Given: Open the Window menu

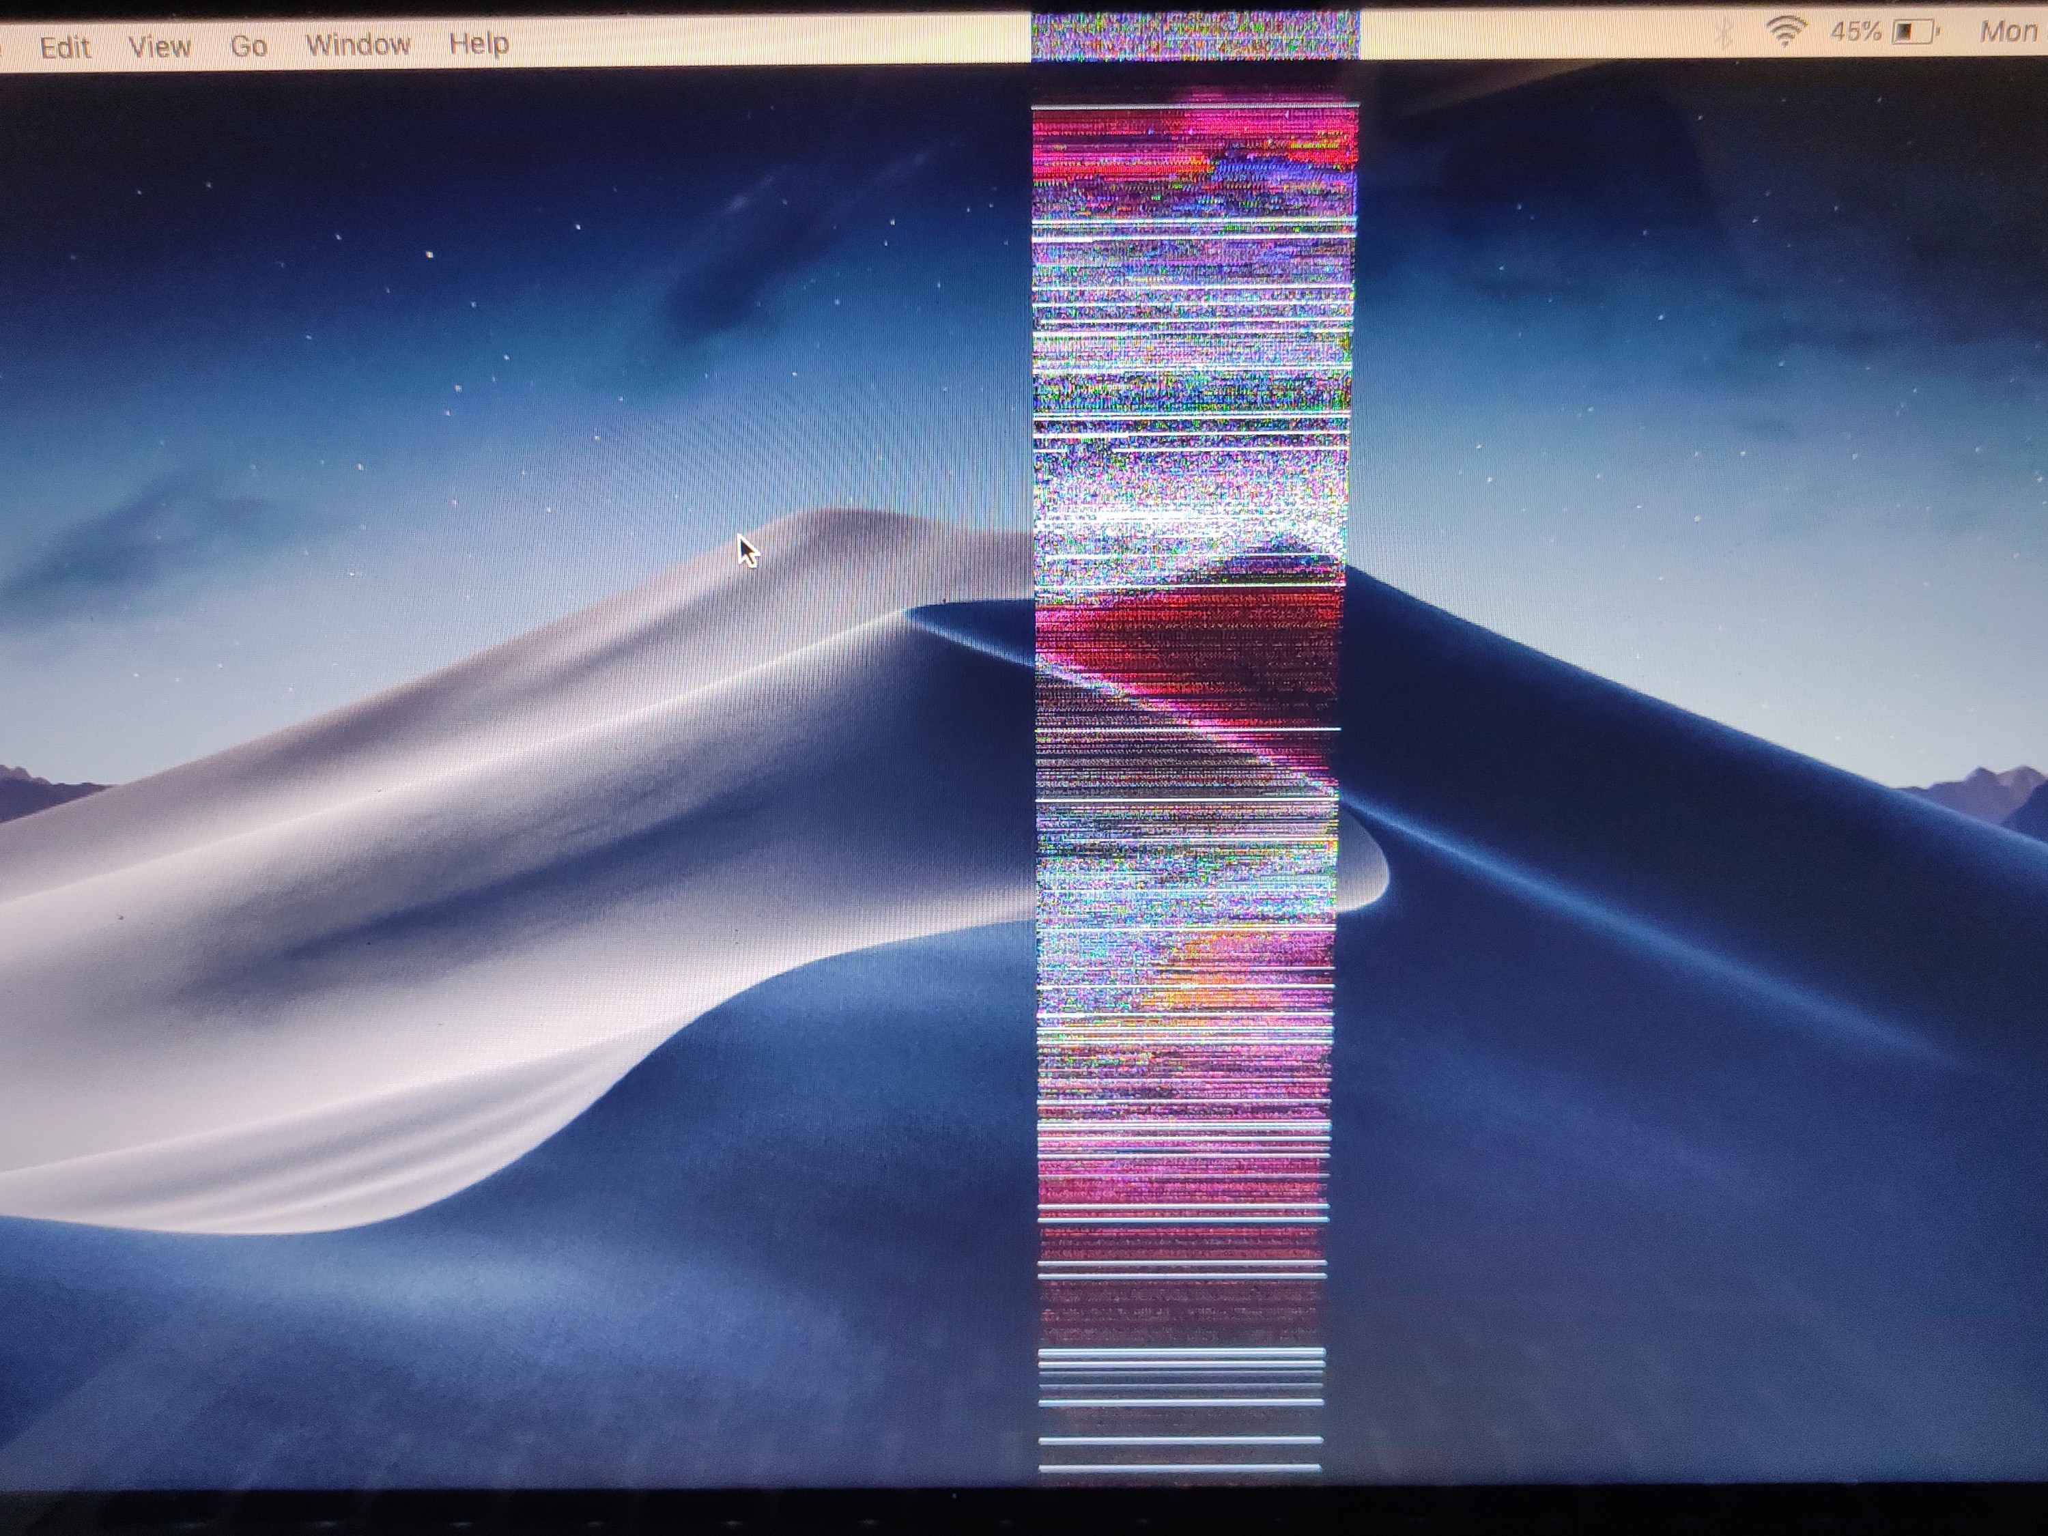Looking at the screenshot, I should click(x=358, y=44).
